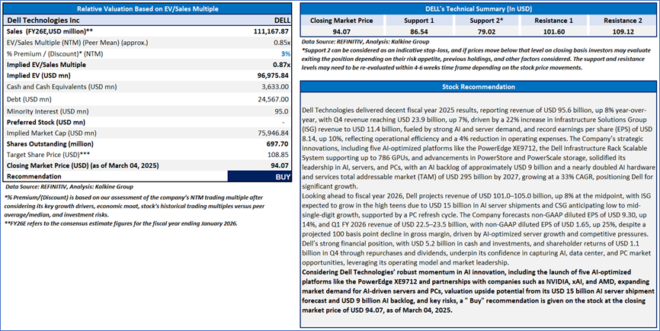Select the 'Relative Valuation Based on EV/Sales Multiple' header
This screenshot has height=331, width=660.
(x=148, y=9)
